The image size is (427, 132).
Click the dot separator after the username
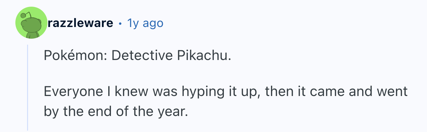point(120,24)
